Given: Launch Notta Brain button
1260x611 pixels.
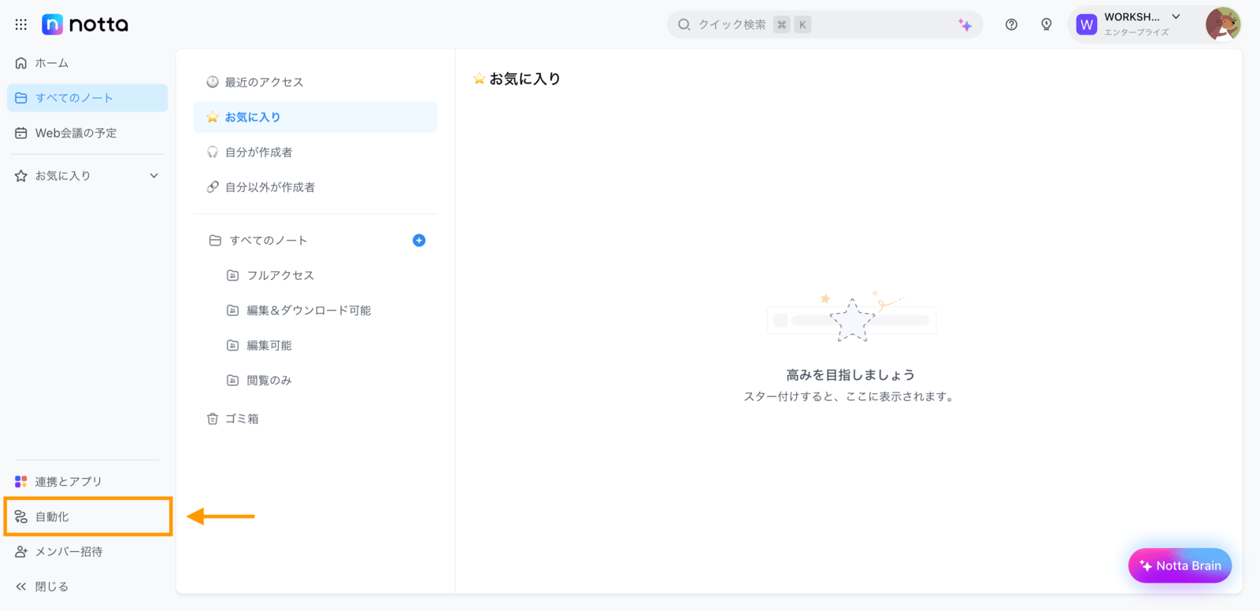Looking at the screenshot, I should pos(1180,565).
